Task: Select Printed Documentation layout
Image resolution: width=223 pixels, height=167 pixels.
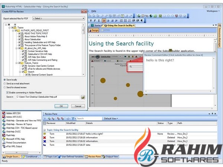Action: (14, 143)
